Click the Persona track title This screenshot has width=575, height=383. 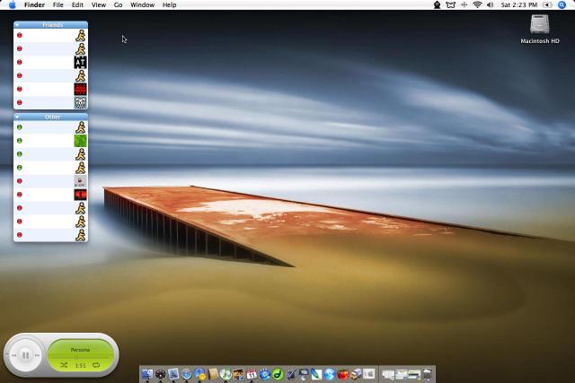pos(80,350)
